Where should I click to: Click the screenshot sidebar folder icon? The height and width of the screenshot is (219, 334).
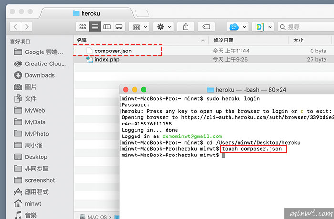(18, 180)
